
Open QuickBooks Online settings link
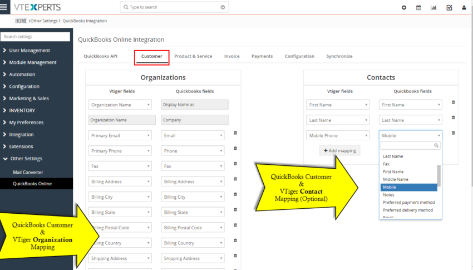pyautogui.click(x=32, y=183)
